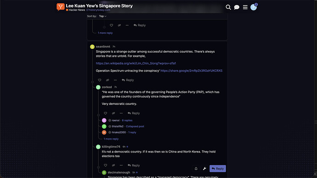
Task: Like the topmost partially visible post
Action: click(x=111, y=25)
